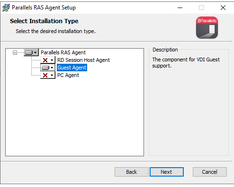Open the RD Session Host Agent install dropdown arrow
Viewport: 234px width, 187px height.
(x=52, y=60)
